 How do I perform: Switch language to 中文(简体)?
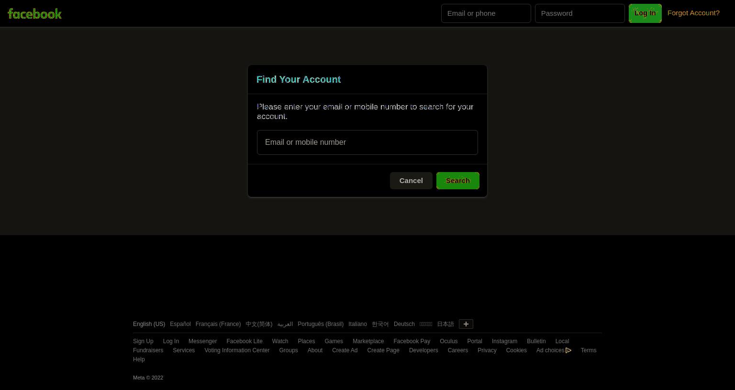click(259, 324)
